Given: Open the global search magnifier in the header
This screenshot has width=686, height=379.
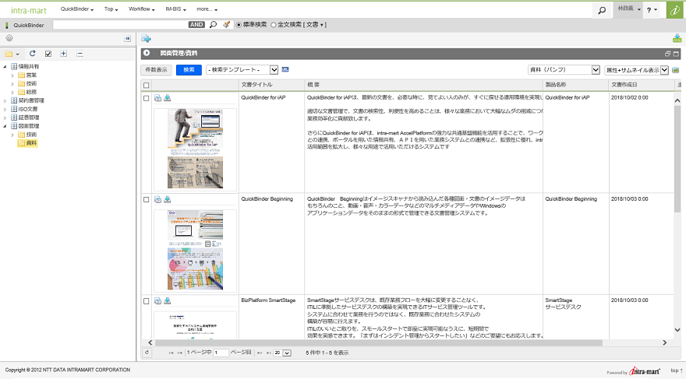Looking at the screenshot, I should 602,9.
